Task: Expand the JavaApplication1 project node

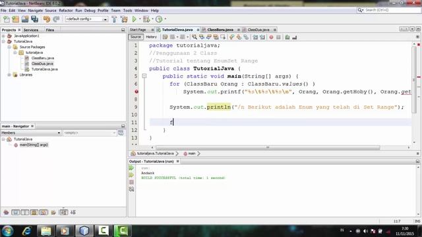Action: pyautogui.click(x=3, y=36)
